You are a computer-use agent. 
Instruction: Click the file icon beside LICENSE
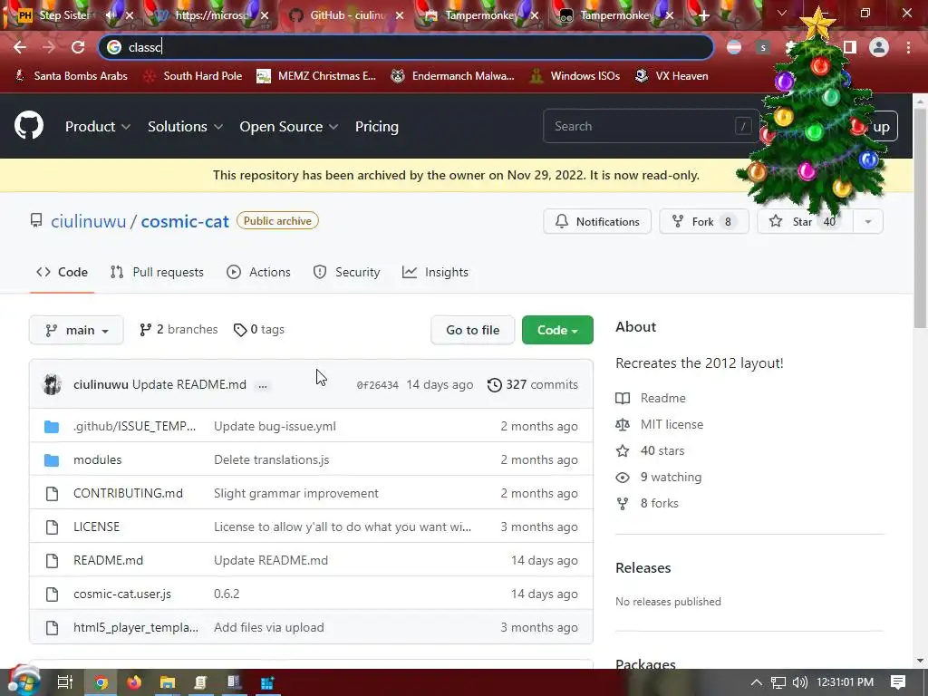52,527
